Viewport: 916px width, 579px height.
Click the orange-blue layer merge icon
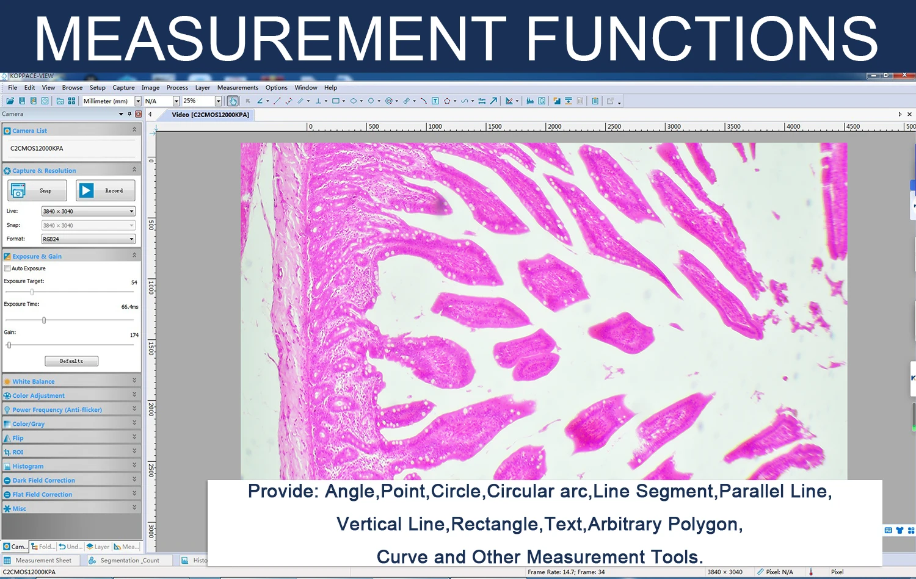556,101
